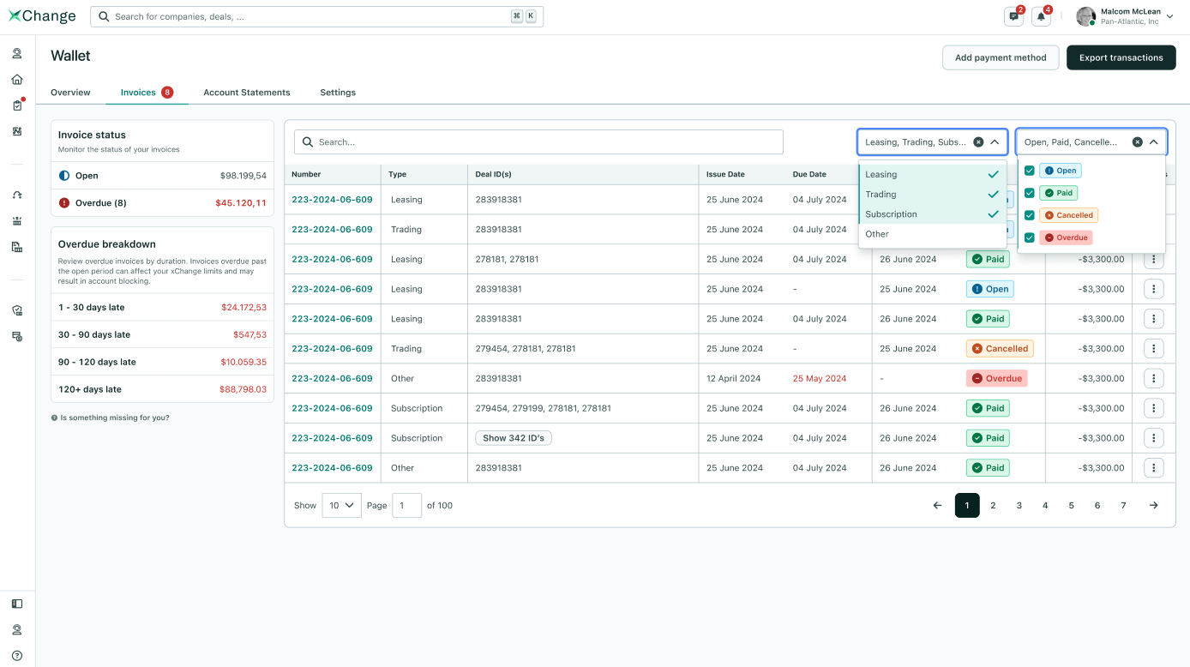Select Other in the type filter list
1190x667 pixels.
[877, 234]
